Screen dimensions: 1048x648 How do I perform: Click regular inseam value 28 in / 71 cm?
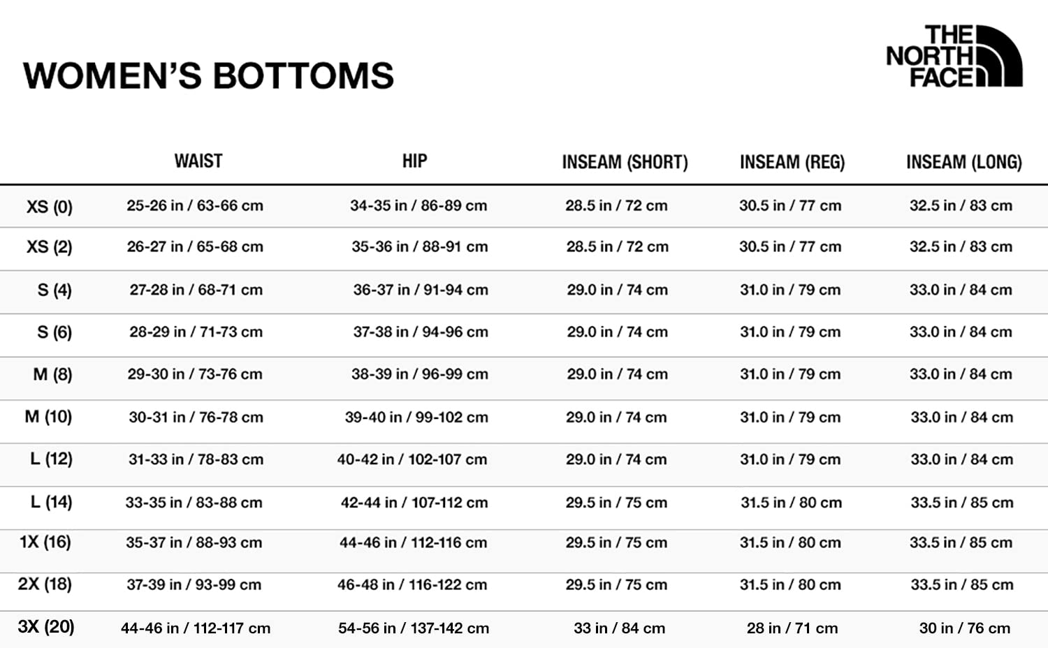point(792,628)
